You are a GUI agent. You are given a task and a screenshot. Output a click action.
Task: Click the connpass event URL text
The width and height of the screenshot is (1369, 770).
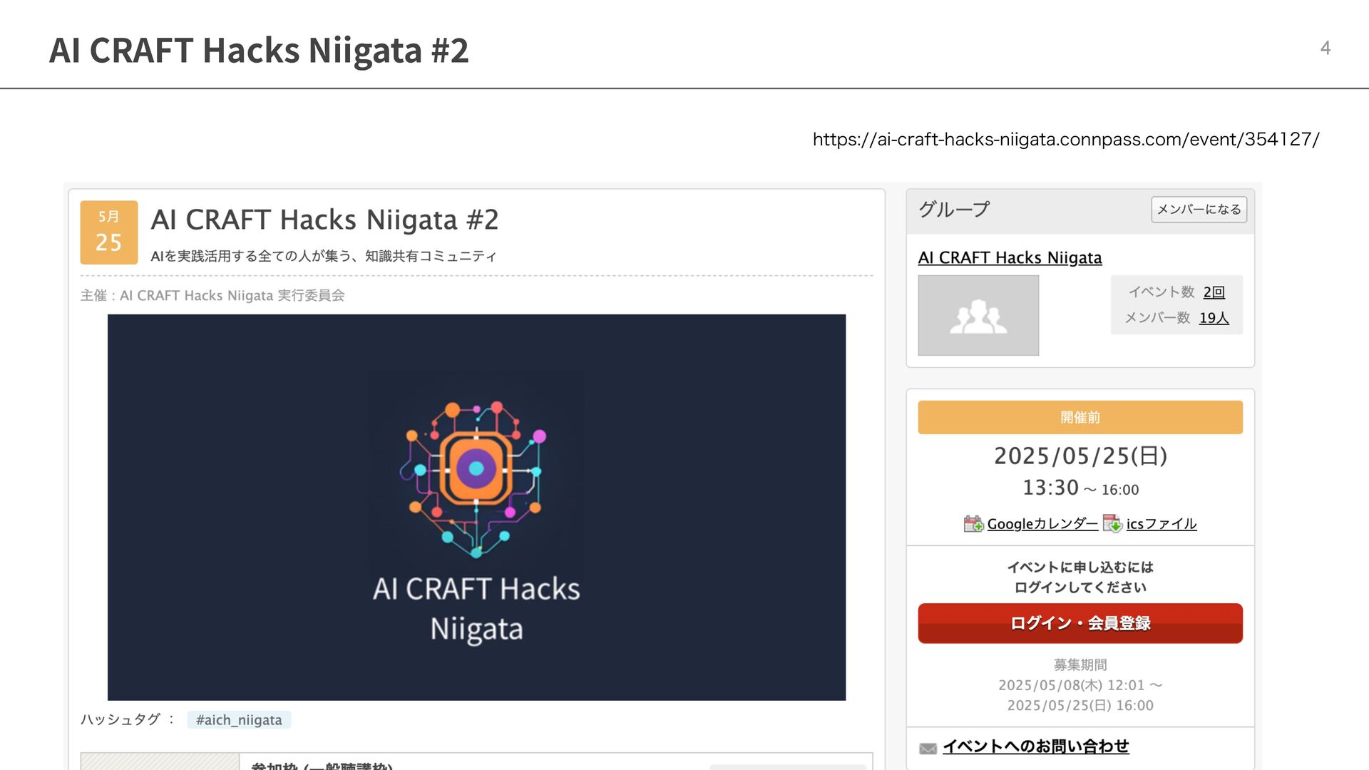tap(1066, 139)
